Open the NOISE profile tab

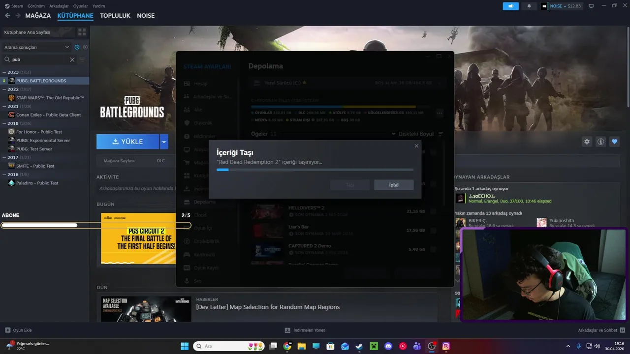[x=146, y=16]
